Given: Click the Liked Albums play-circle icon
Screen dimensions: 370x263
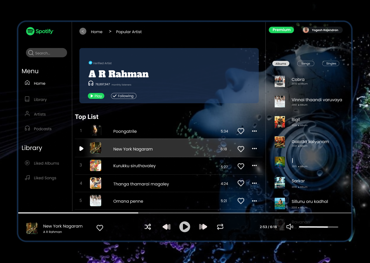Looking at the screenshot, I should coord(27,163).
